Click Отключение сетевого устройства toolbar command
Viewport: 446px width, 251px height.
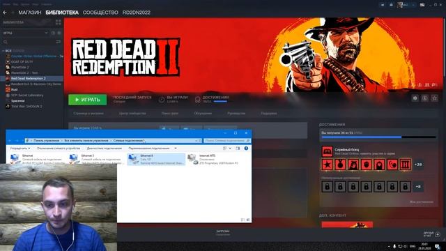pyautogui.click(x=59, y=149)
